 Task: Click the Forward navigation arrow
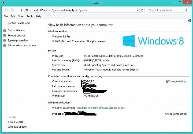tap(12, 10)
